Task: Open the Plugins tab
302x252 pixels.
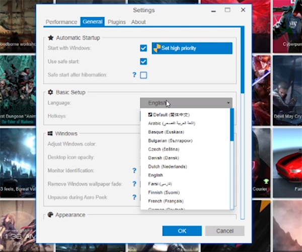Action: (x=117, y=22)
